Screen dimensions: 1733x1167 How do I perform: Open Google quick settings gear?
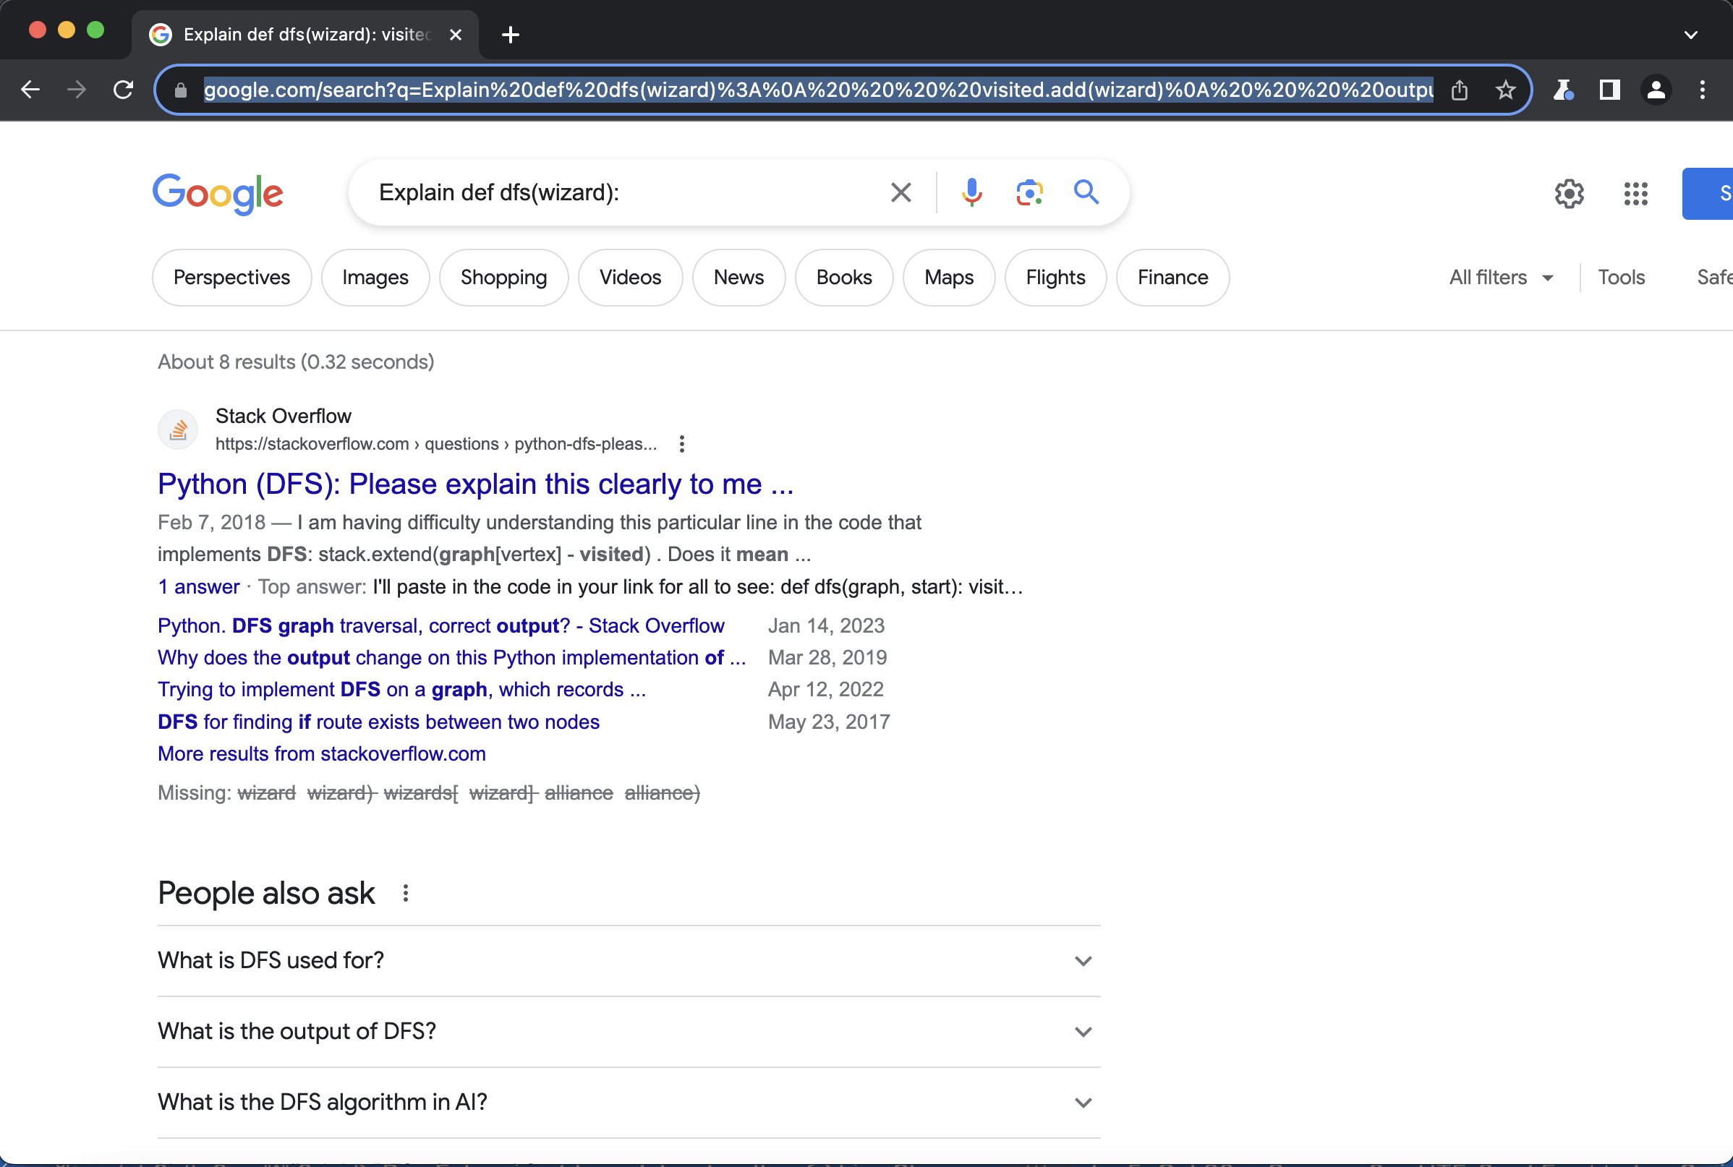click(x=1569, y=194)
